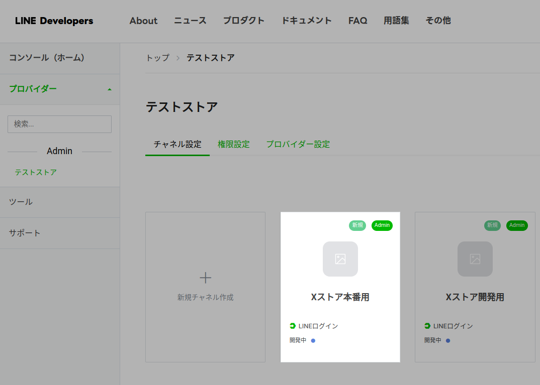Click the Admin badge on Xストア本番用
Screen dimensions: 540x385
[382, 225]
